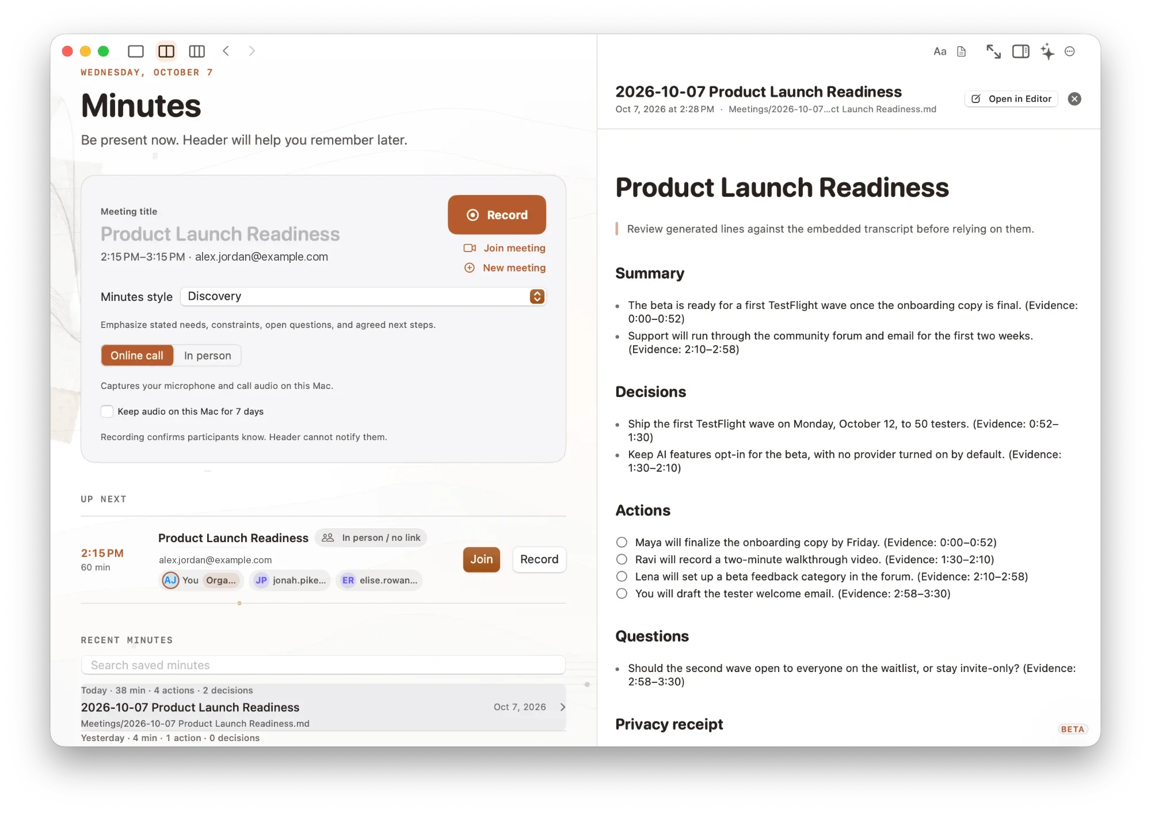
Task: Select the two-column layout icon
Action: (x=166, y=51)
